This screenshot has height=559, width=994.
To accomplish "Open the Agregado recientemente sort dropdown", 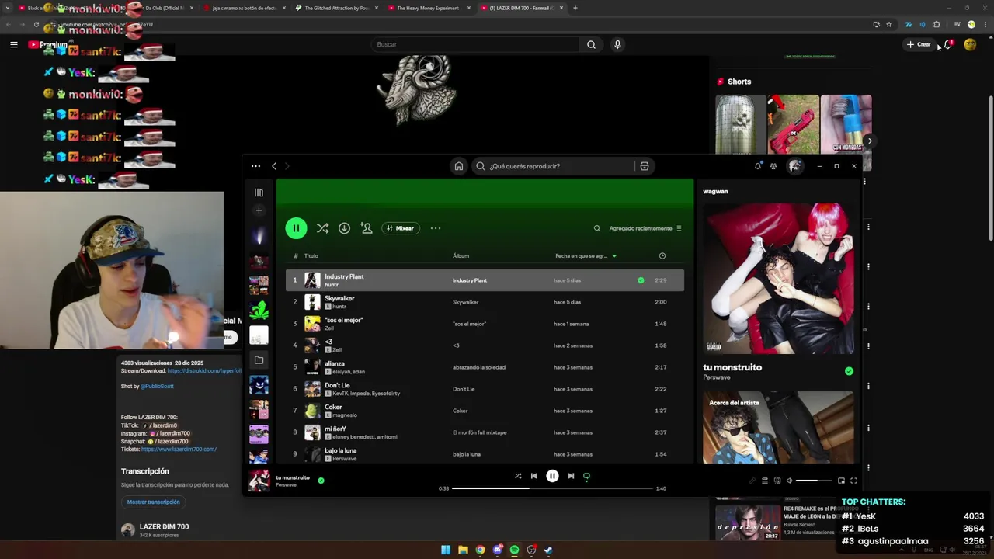I will pos(645,228).
